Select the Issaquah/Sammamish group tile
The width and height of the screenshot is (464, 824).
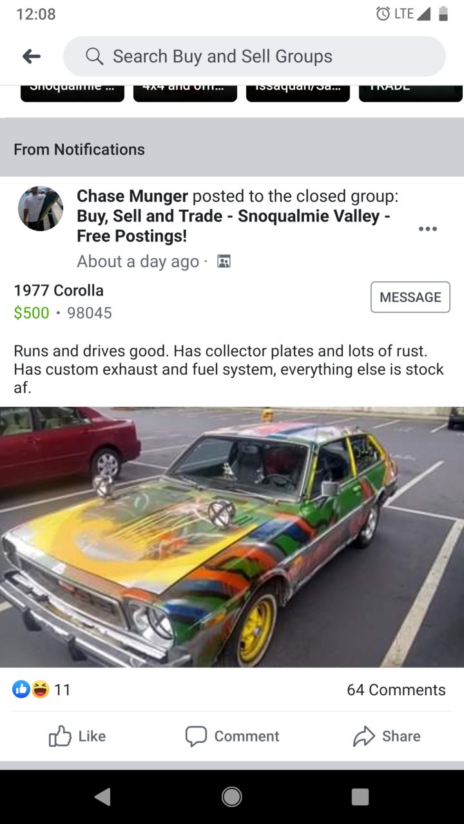[x=298, y=93]
